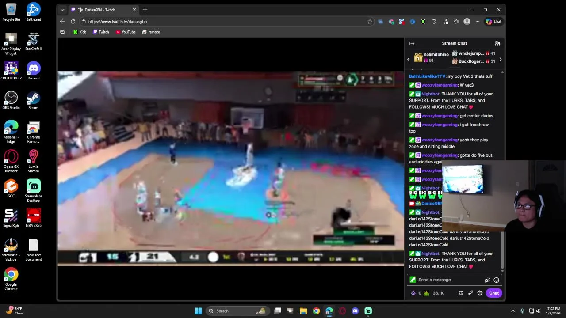The image size is (566, 318).
Task: Open the remote bookmark folder
Action: (x=151, y=32)
